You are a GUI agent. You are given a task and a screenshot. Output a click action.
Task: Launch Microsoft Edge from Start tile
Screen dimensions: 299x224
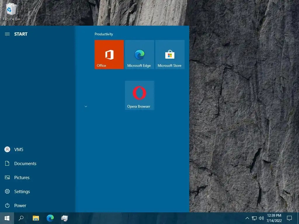coord(139,55)
